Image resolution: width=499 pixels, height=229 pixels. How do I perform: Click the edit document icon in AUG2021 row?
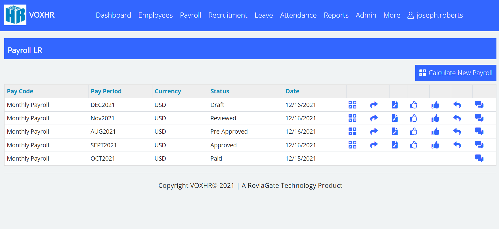[395, 131]
